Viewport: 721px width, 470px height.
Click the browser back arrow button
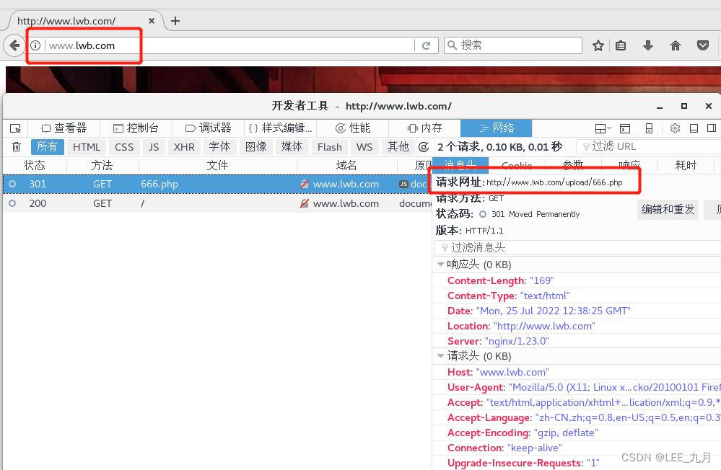tap(14, 45)
